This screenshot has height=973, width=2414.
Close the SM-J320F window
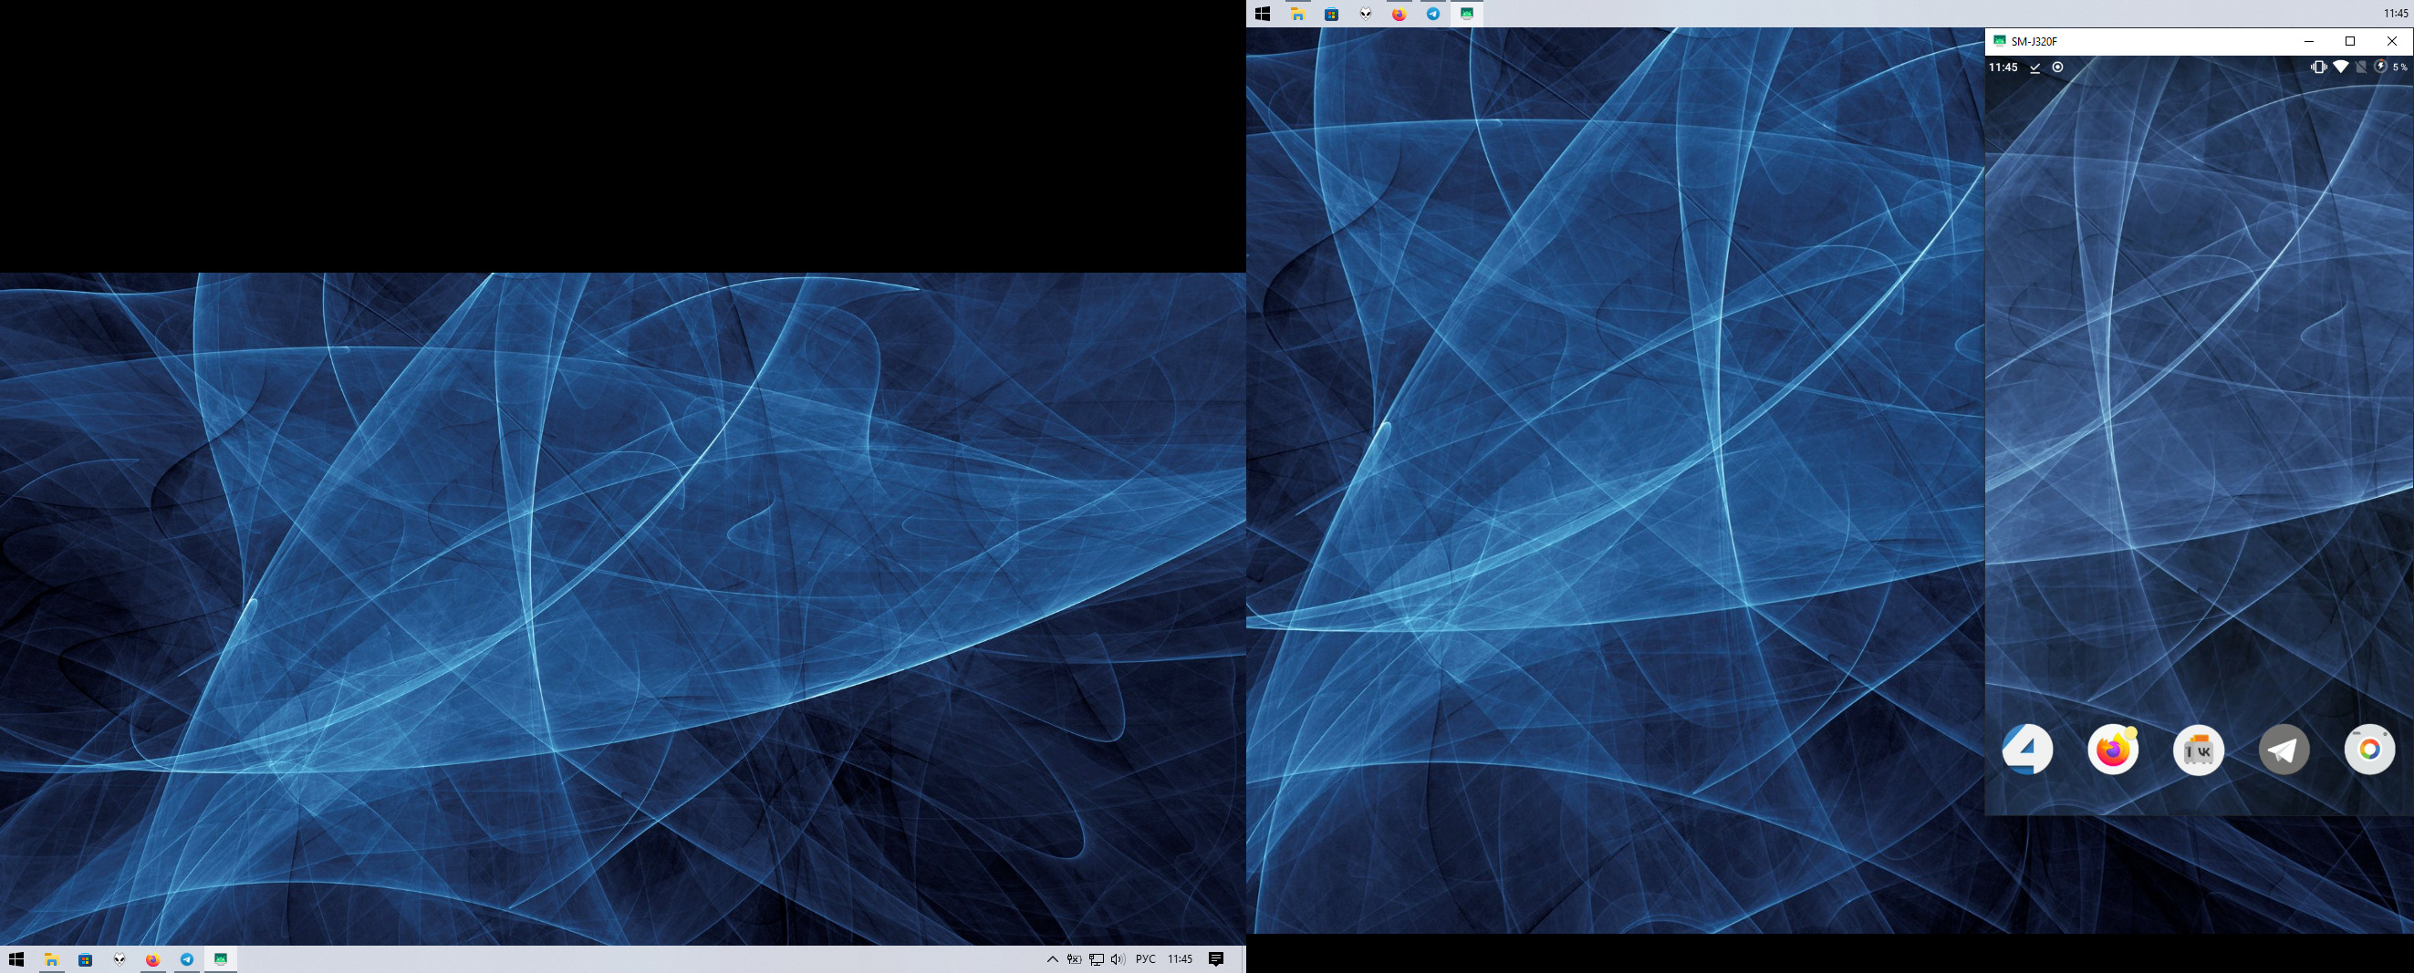[2391, 41]
